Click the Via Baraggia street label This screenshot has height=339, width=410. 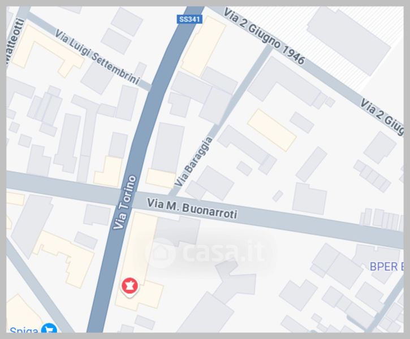(x=193, y=162)
